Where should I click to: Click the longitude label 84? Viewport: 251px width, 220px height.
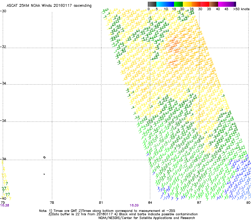coord(150,202)
